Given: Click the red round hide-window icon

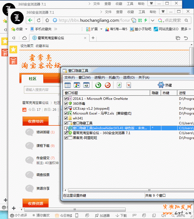Looking at the screenshot, I should click(x=108, y=85).
